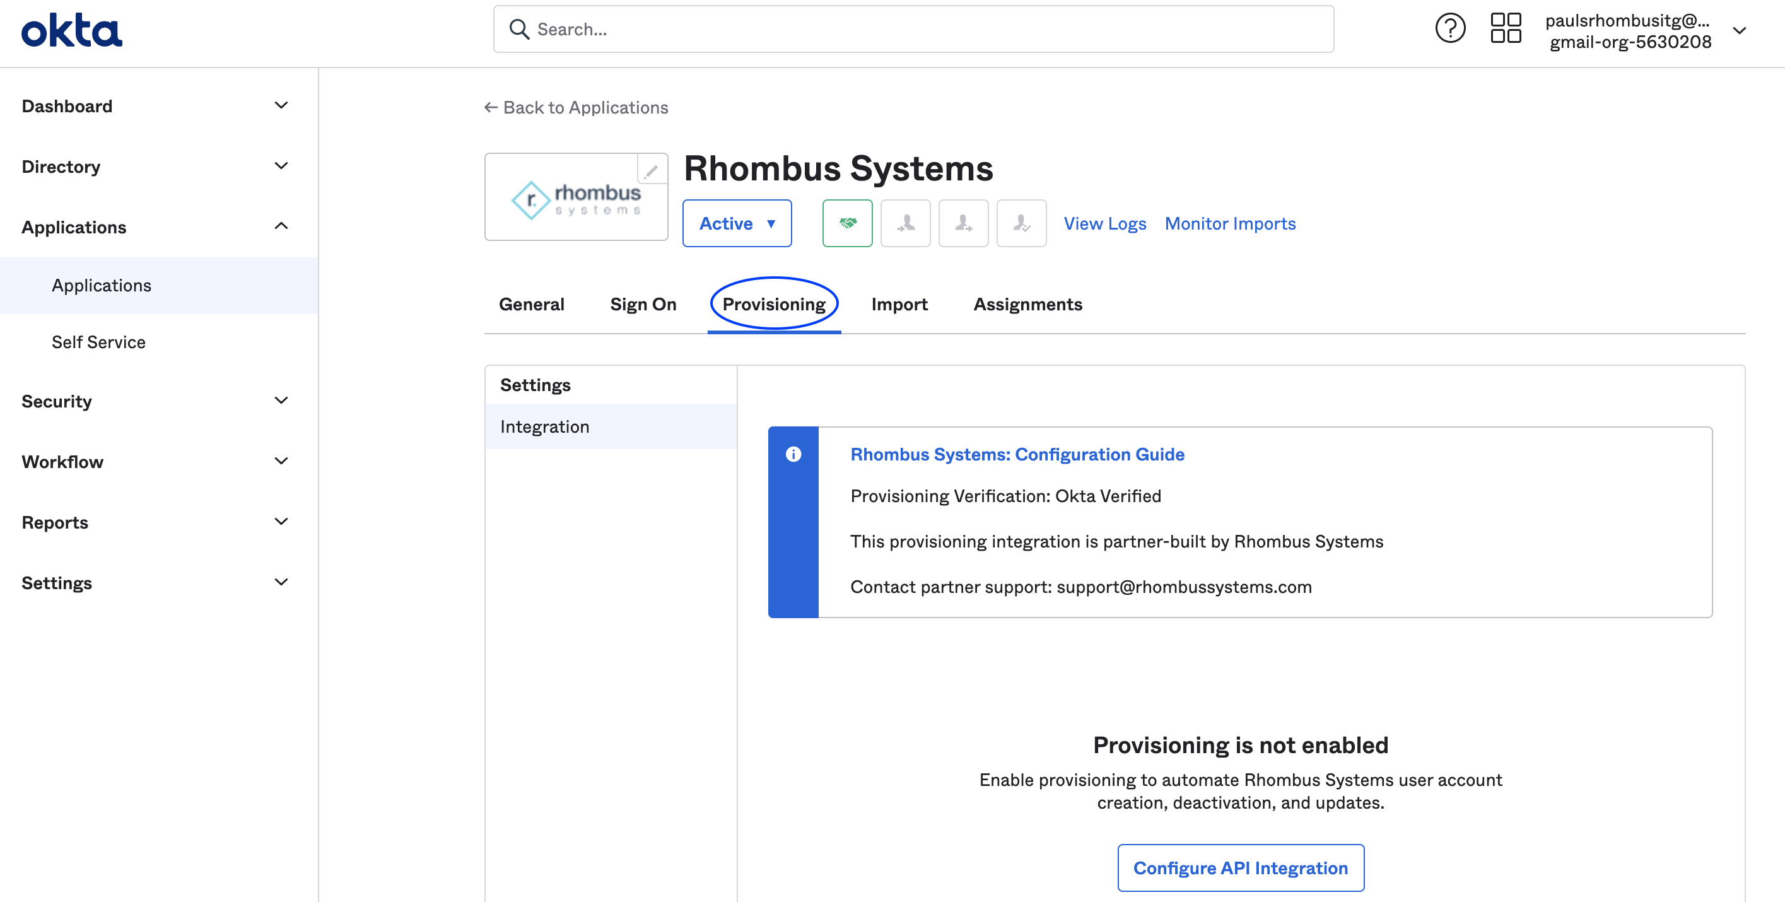1785x902 pixels.
Task: Click the support@rhombussystems.com contact text
Action: click(x=1183, y=587)
